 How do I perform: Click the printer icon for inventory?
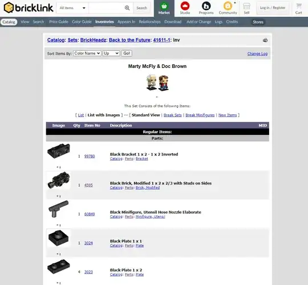click(265, 40)
